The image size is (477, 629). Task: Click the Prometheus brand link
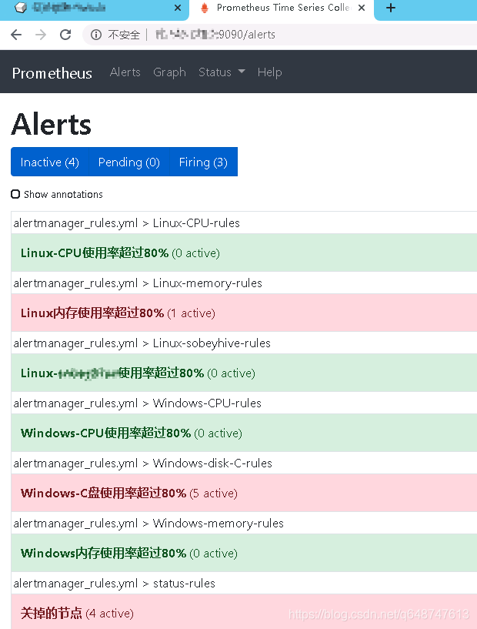click(52, 73)
